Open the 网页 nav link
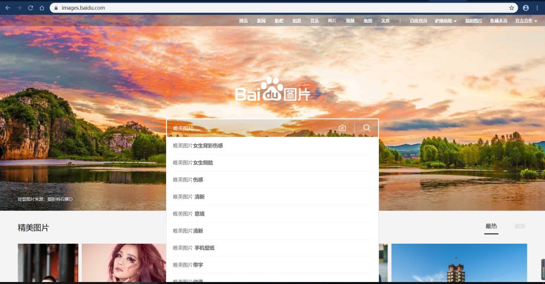The height and width of the screenshot is (284, 545). tap(243, 21)
